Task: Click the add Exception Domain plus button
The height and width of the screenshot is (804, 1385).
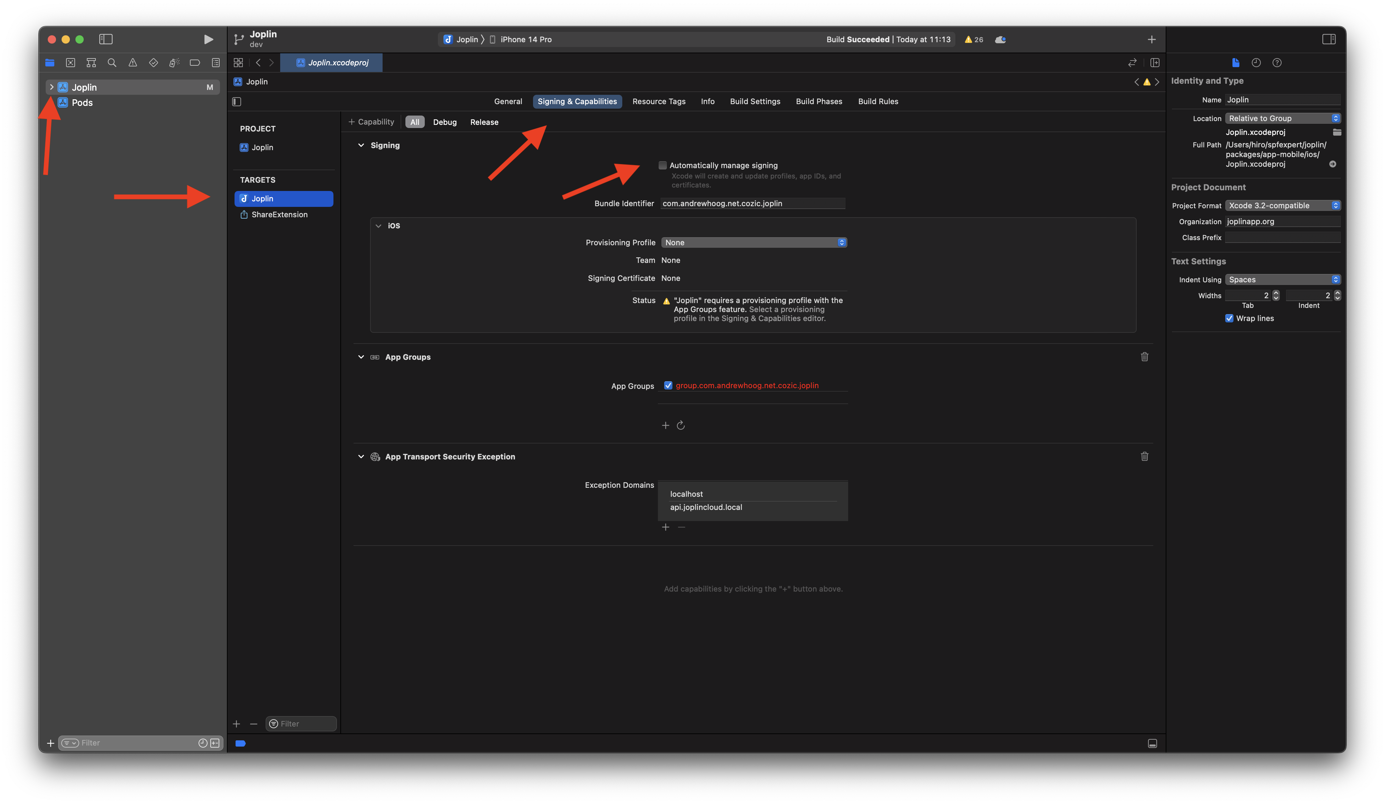Action: tap(665, 527)
